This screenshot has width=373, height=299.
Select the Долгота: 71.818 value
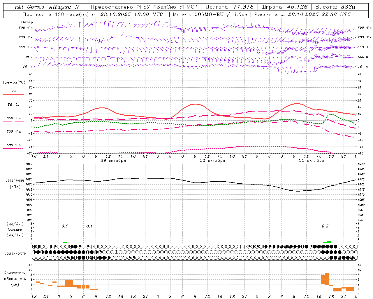coord(230,7)
